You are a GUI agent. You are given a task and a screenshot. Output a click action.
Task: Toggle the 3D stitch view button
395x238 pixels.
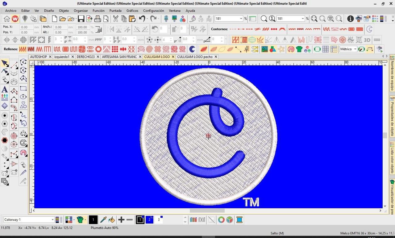point(367,40)
